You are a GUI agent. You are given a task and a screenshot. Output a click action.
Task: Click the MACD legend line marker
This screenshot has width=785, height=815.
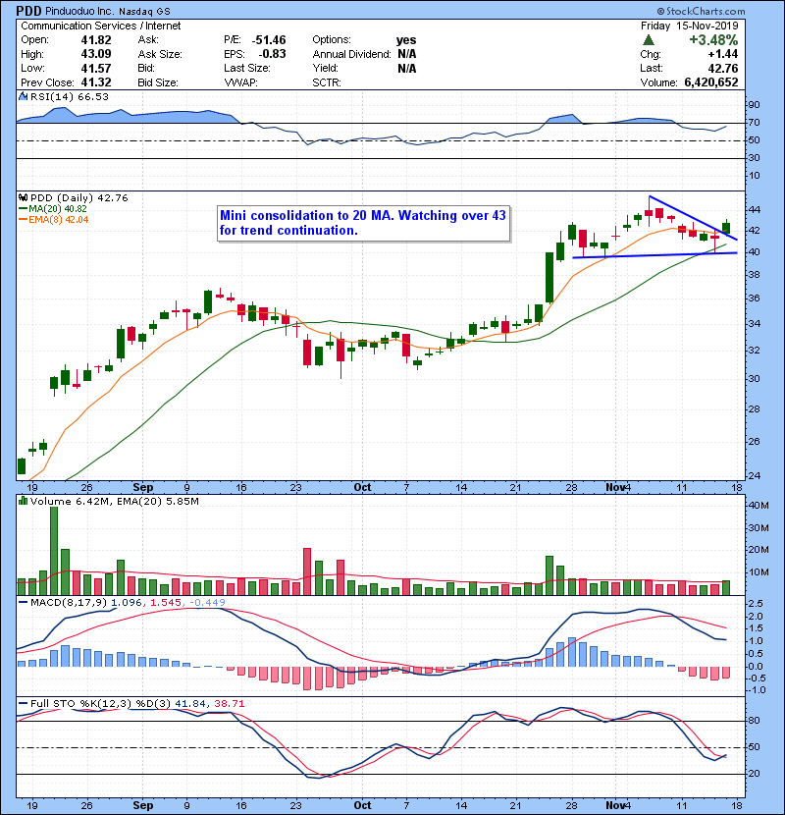(23, 603)
